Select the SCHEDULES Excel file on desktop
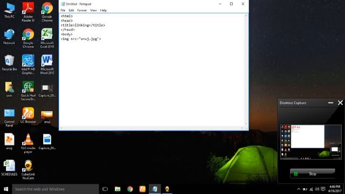Screen dimensions: 345x194 [9, 168]
